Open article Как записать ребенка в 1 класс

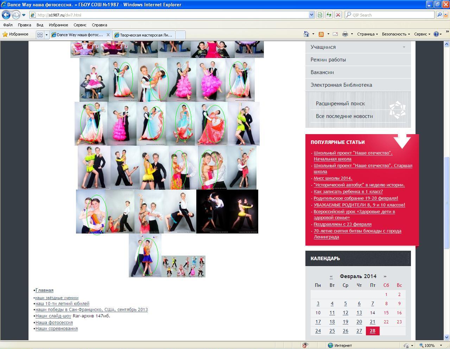[x=348, y=192]
